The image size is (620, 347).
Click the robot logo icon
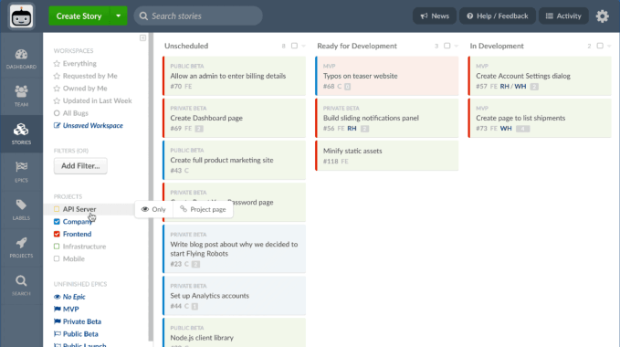pyautogui.click(x=21, y=16)
